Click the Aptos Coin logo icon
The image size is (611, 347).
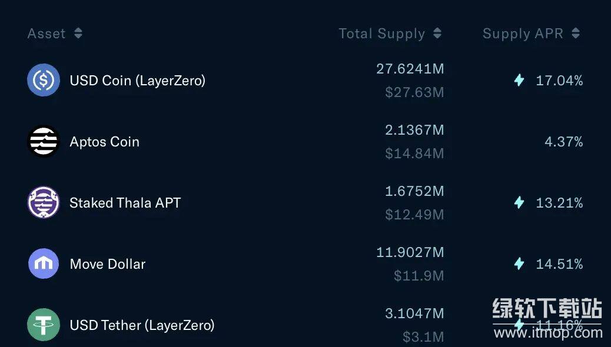pyautogui.click(x=44, y=142)
